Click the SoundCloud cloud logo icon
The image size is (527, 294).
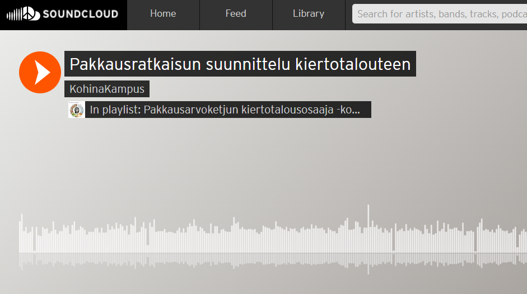coord(23,14)
